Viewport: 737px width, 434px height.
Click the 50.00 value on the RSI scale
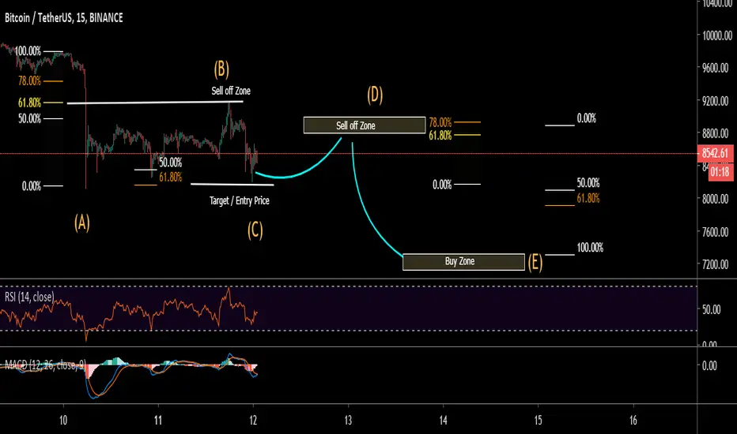711,309
